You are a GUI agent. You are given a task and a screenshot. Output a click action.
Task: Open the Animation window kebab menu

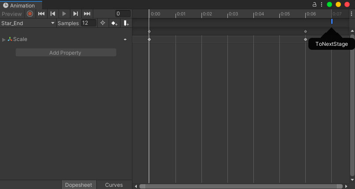(322, 4)
